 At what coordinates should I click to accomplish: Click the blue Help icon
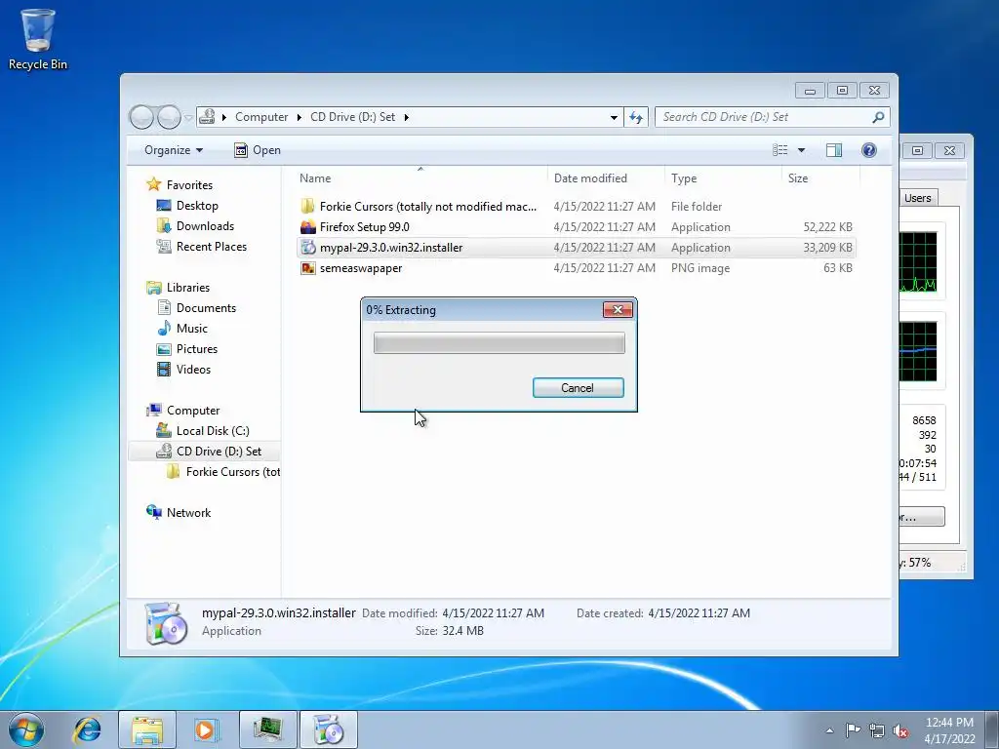(869, 150)
